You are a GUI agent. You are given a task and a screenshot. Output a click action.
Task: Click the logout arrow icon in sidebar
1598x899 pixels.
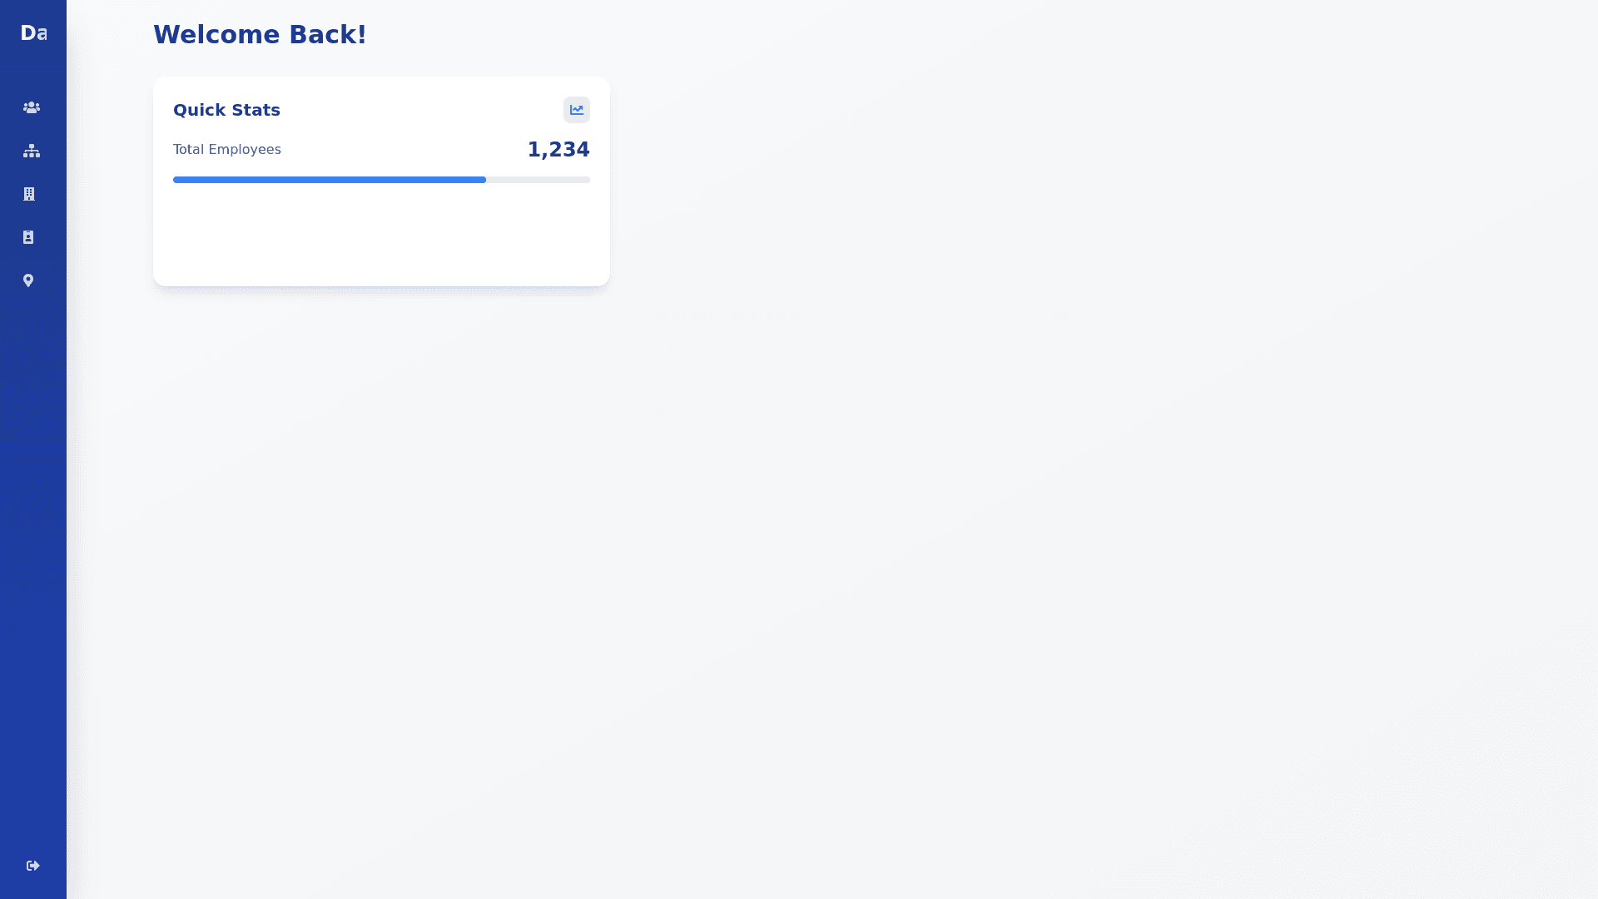click(x=33, y=866)
